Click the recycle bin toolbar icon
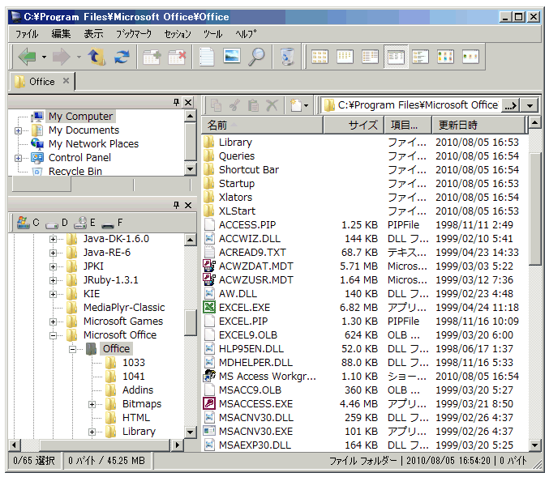 pos(287,57)
